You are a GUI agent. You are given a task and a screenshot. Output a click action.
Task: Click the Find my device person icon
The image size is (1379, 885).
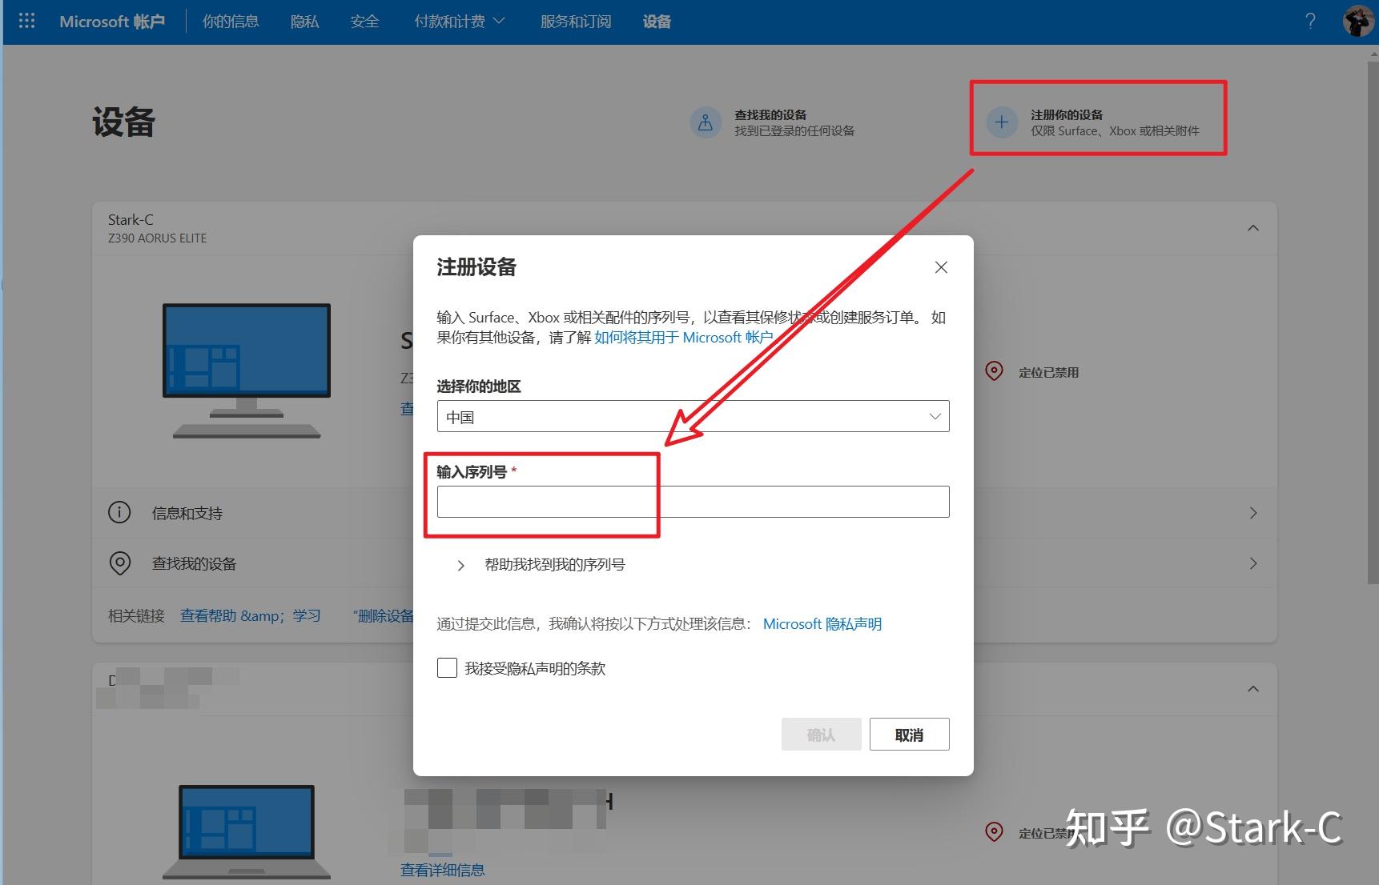point(706,122)
